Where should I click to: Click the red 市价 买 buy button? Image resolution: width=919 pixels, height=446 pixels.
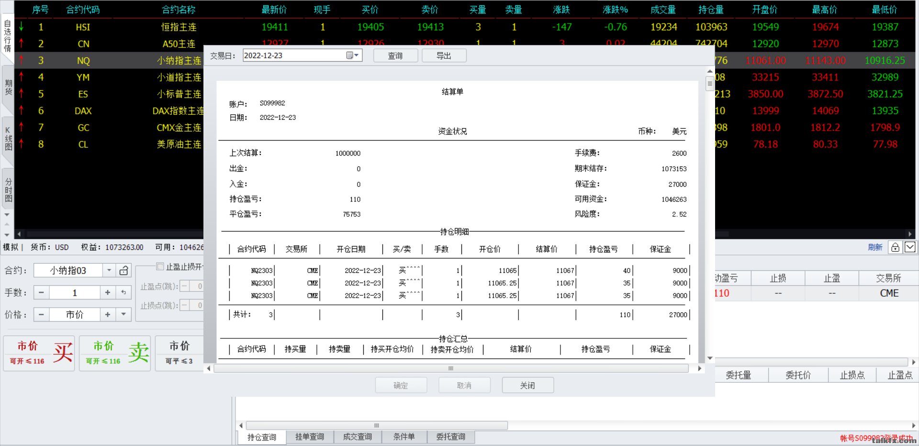[39, 353]
